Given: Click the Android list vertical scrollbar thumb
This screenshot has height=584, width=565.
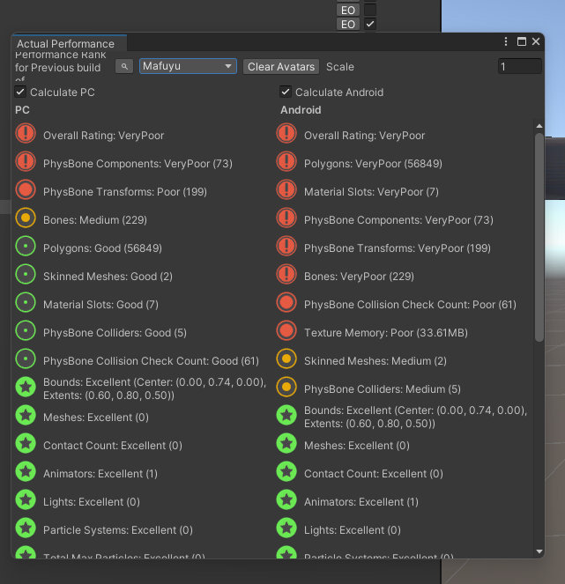Looking at the screenshot, I should click(539, 237).
